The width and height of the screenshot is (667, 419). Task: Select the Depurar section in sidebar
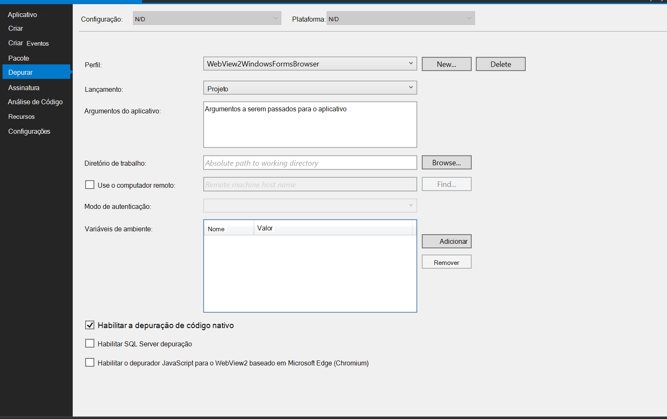20,72
